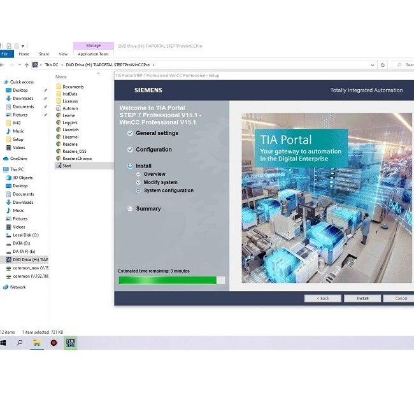Navigate back in File Explorer
414x414 pixels.
tap(2, 65)
